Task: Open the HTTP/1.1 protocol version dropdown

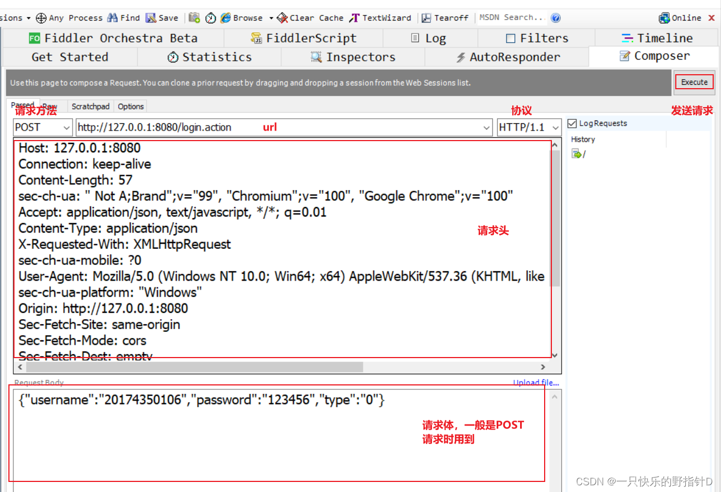Action: coord(555,127)
